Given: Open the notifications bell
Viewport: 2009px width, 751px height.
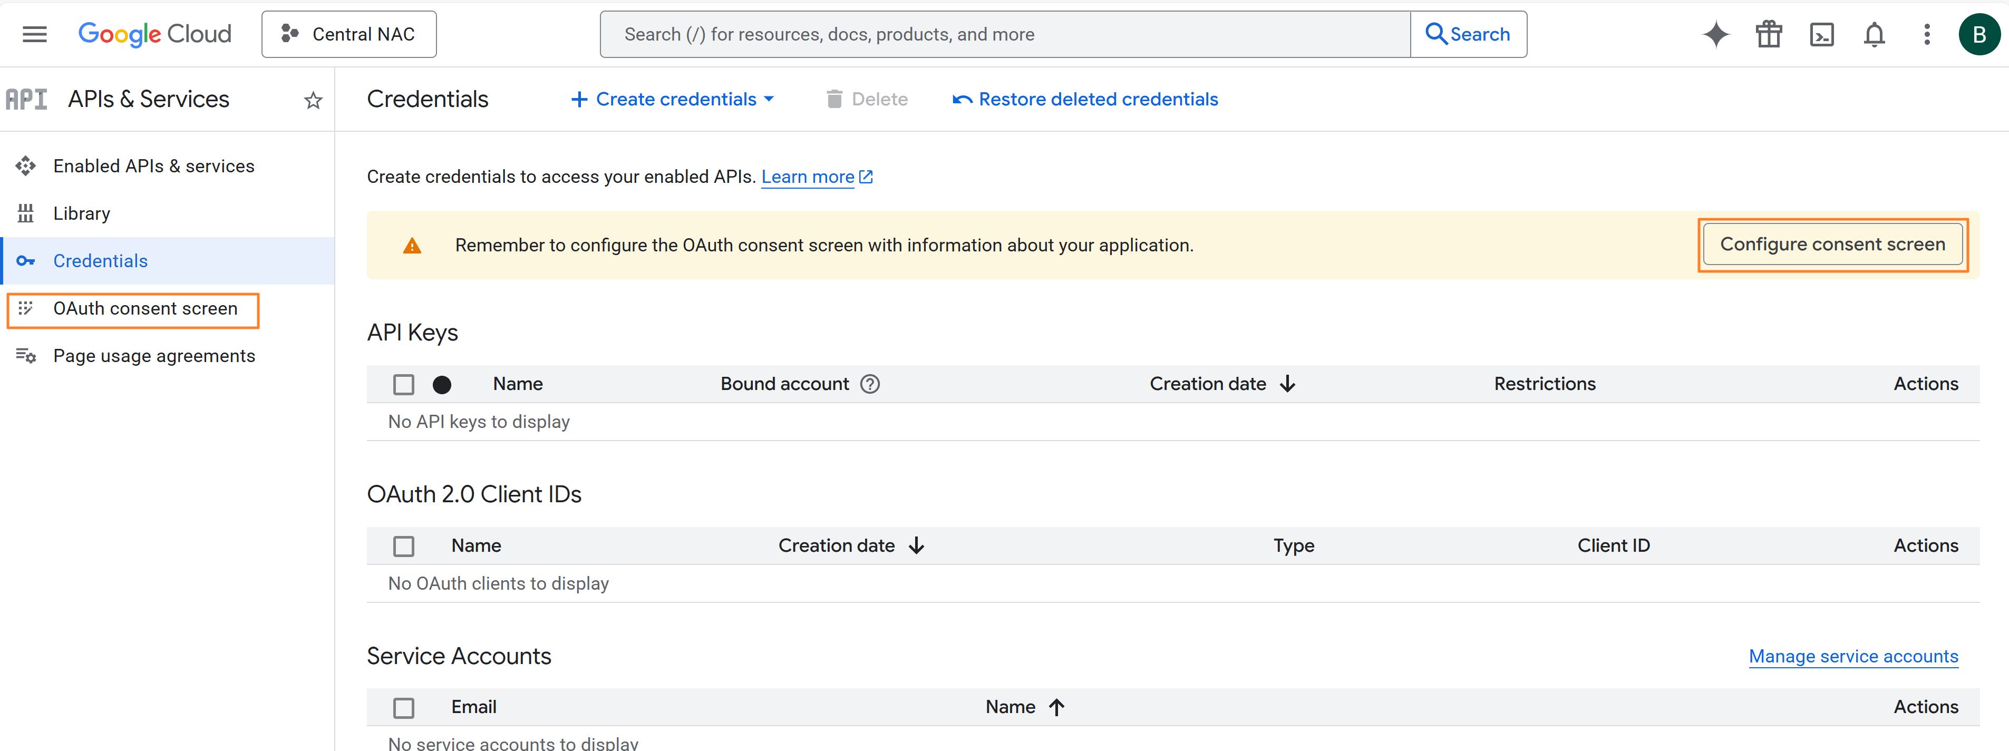Looking at the screenshot, I should point(1874,34).
